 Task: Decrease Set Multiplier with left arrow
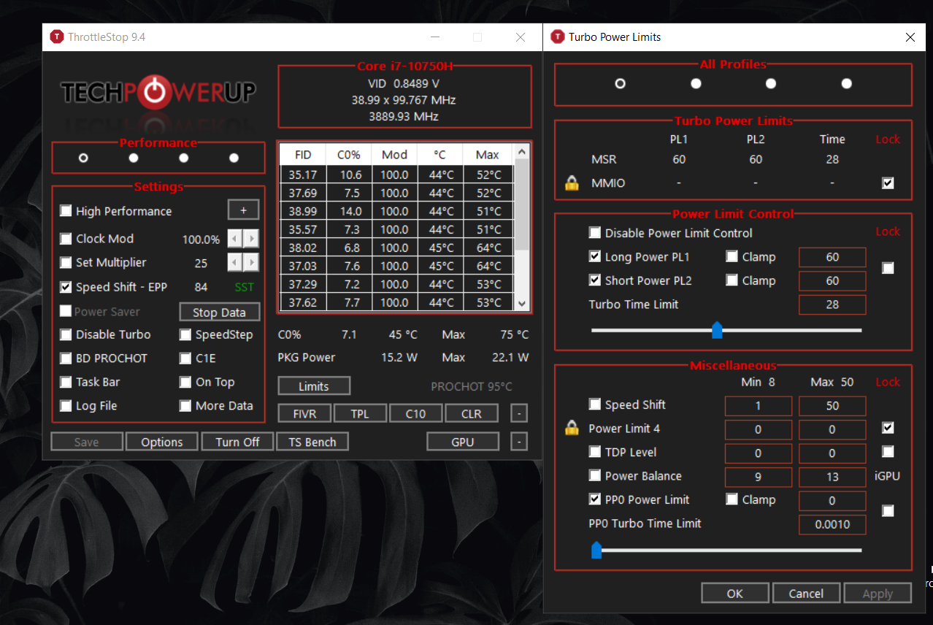234,262
